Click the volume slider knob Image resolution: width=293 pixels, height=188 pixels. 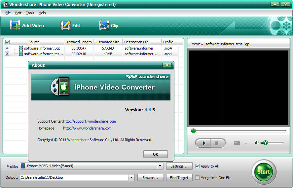[x=265, y=143]
